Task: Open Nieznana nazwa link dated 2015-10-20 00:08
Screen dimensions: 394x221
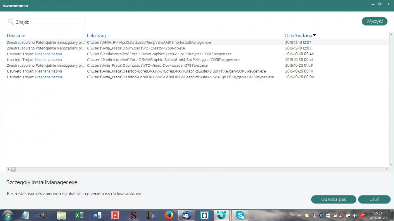Action: 48,77
